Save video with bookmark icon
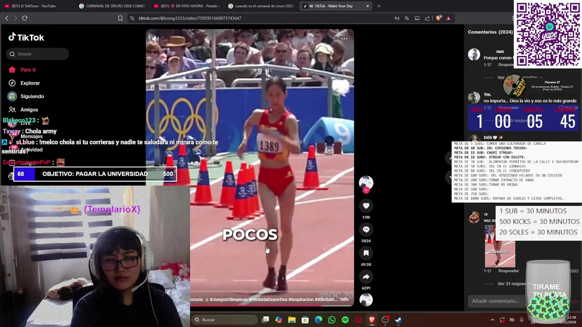 [x=366, y=253]
